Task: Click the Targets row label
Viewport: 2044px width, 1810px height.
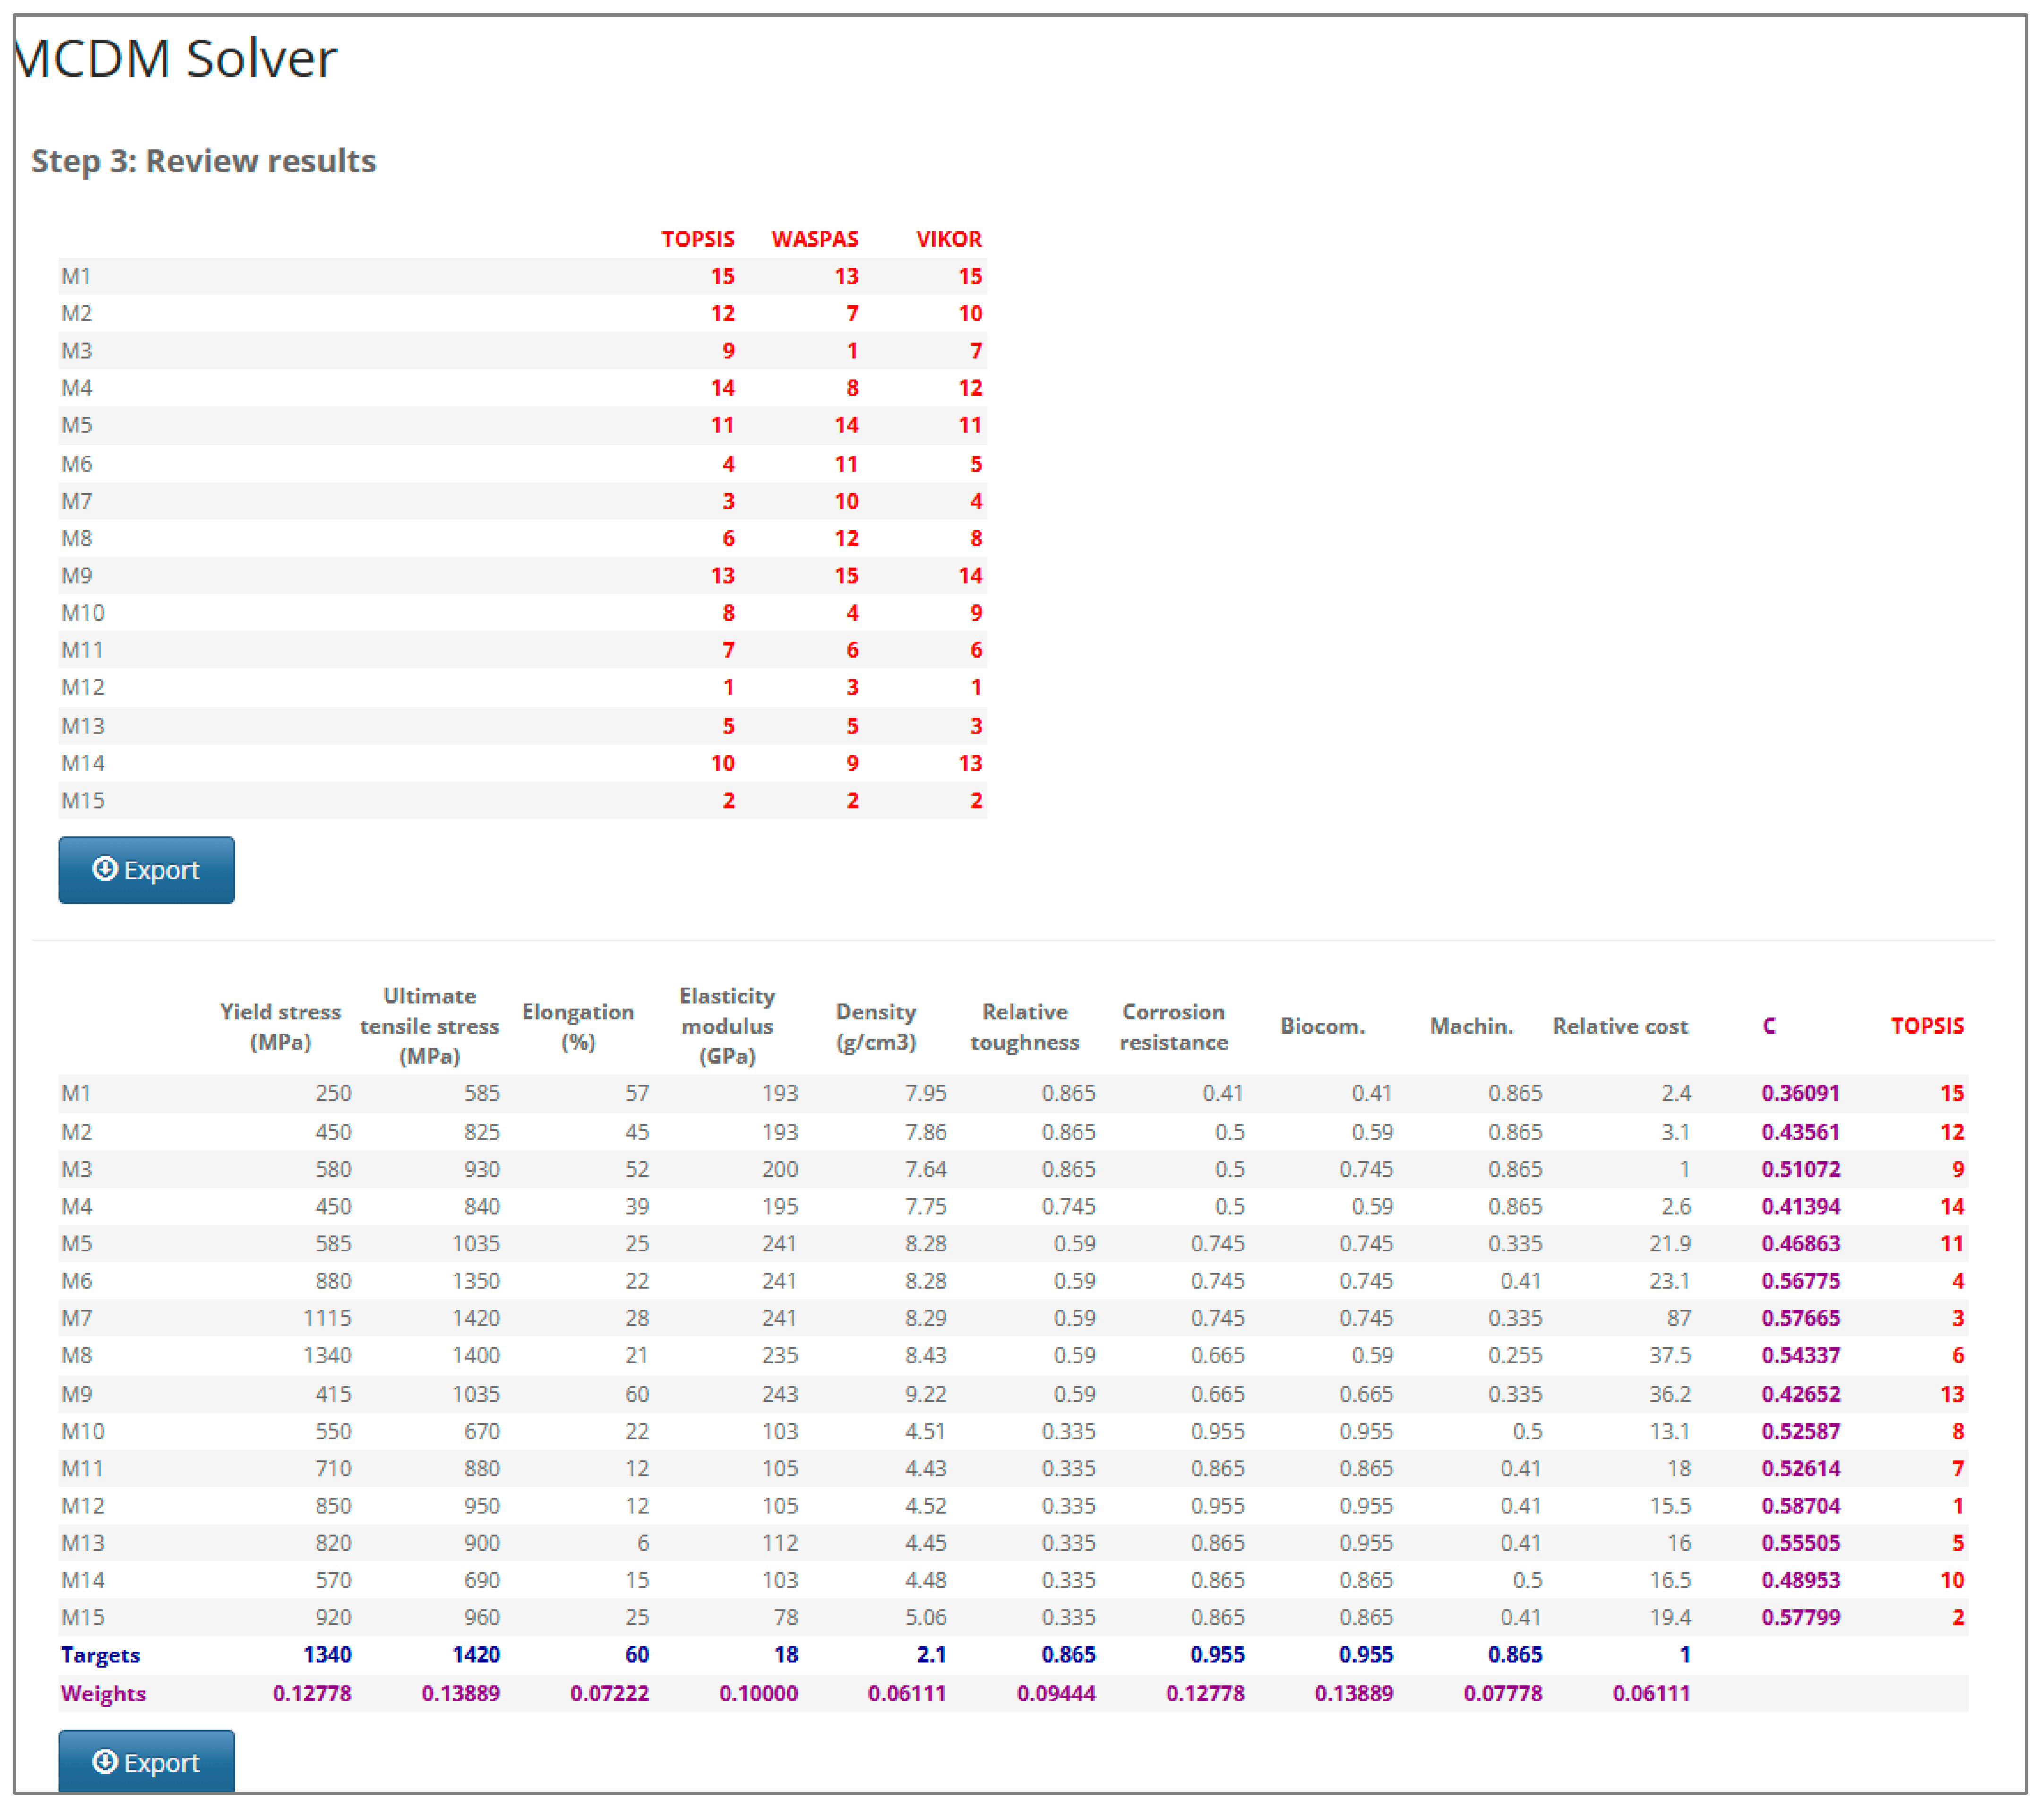Action: [x=100, y=1655]
